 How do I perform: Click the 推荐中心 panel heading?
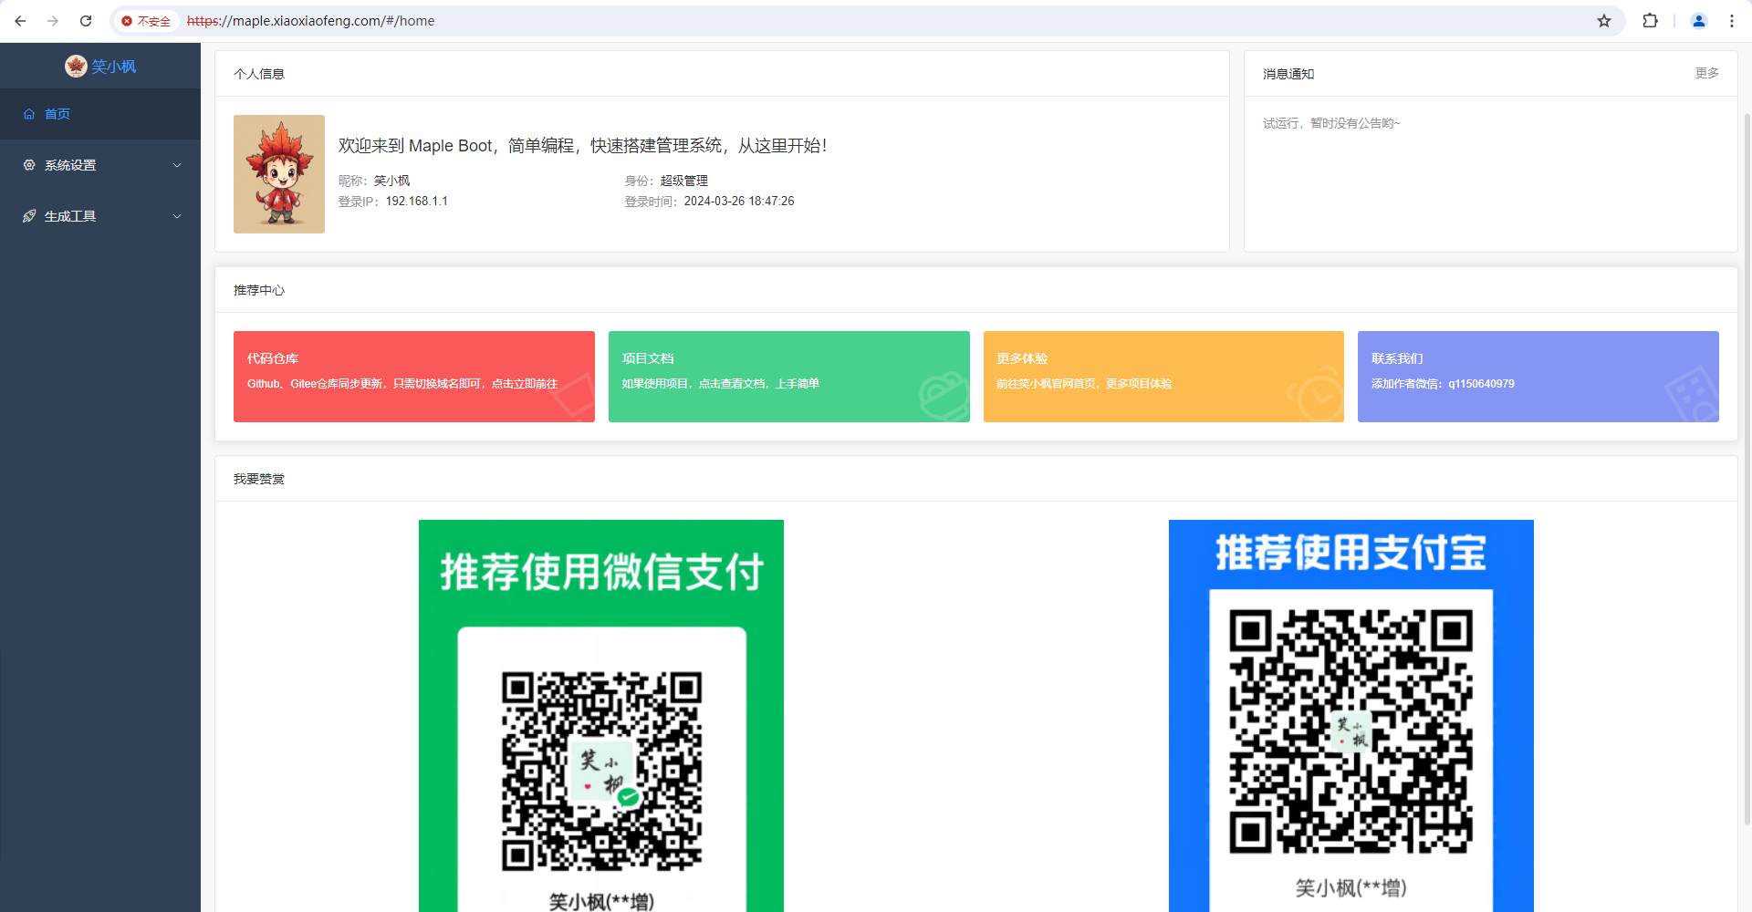(x=259, y=290)
